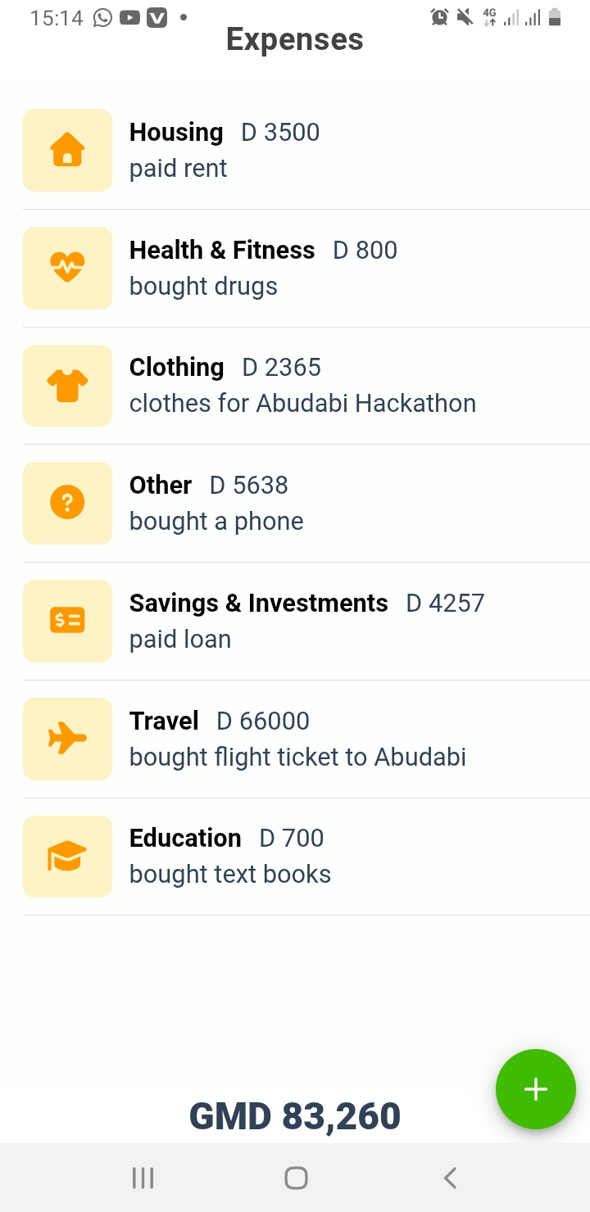Tap the Clothing t-shirt icon
The image size is (590, 1212).
[67, 386]
